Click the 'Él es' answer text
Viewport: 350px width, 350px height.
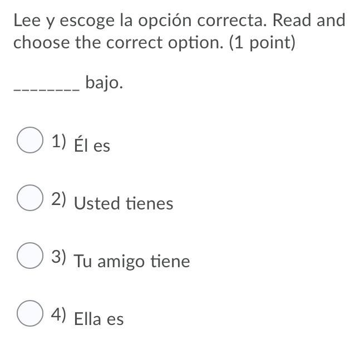coord(92,146)
